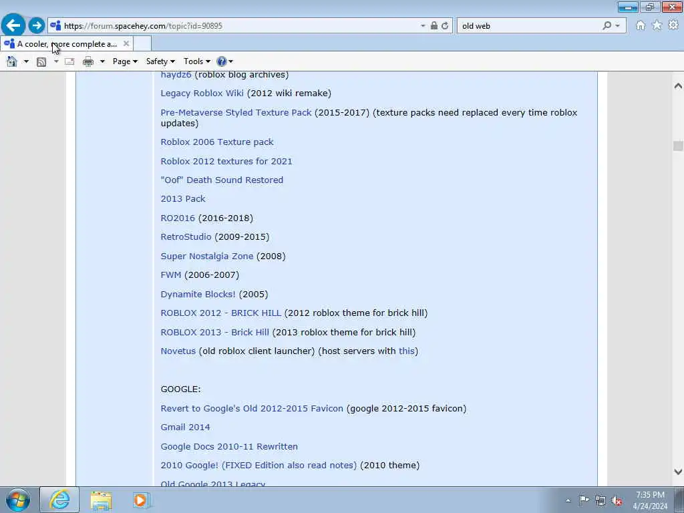Refresh the page with the reload icon
Viewport: 684px width, 513px height.
coord(444,26)
